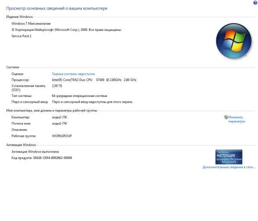Image resolution: width=258 pixels, height=221 pixels.
Task: Select адм2-ПК value next to Компьютер
Action: point(60,117)
